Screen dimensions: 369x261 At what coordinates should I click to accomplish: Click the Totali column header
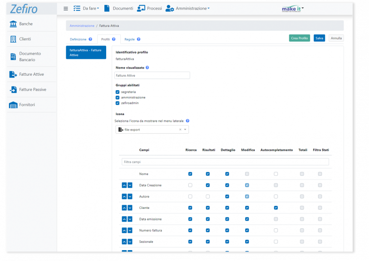tap(303, 150)
